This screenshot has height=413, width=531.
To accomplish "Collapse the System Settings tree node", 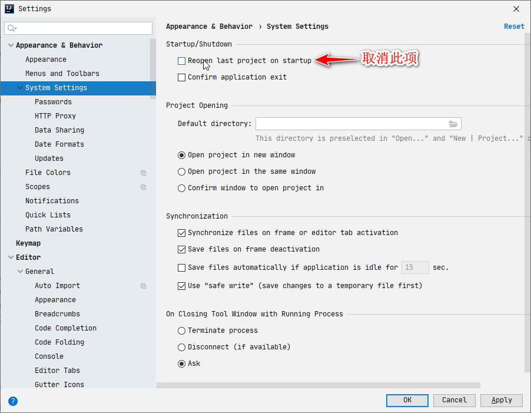I will point(21,88).
